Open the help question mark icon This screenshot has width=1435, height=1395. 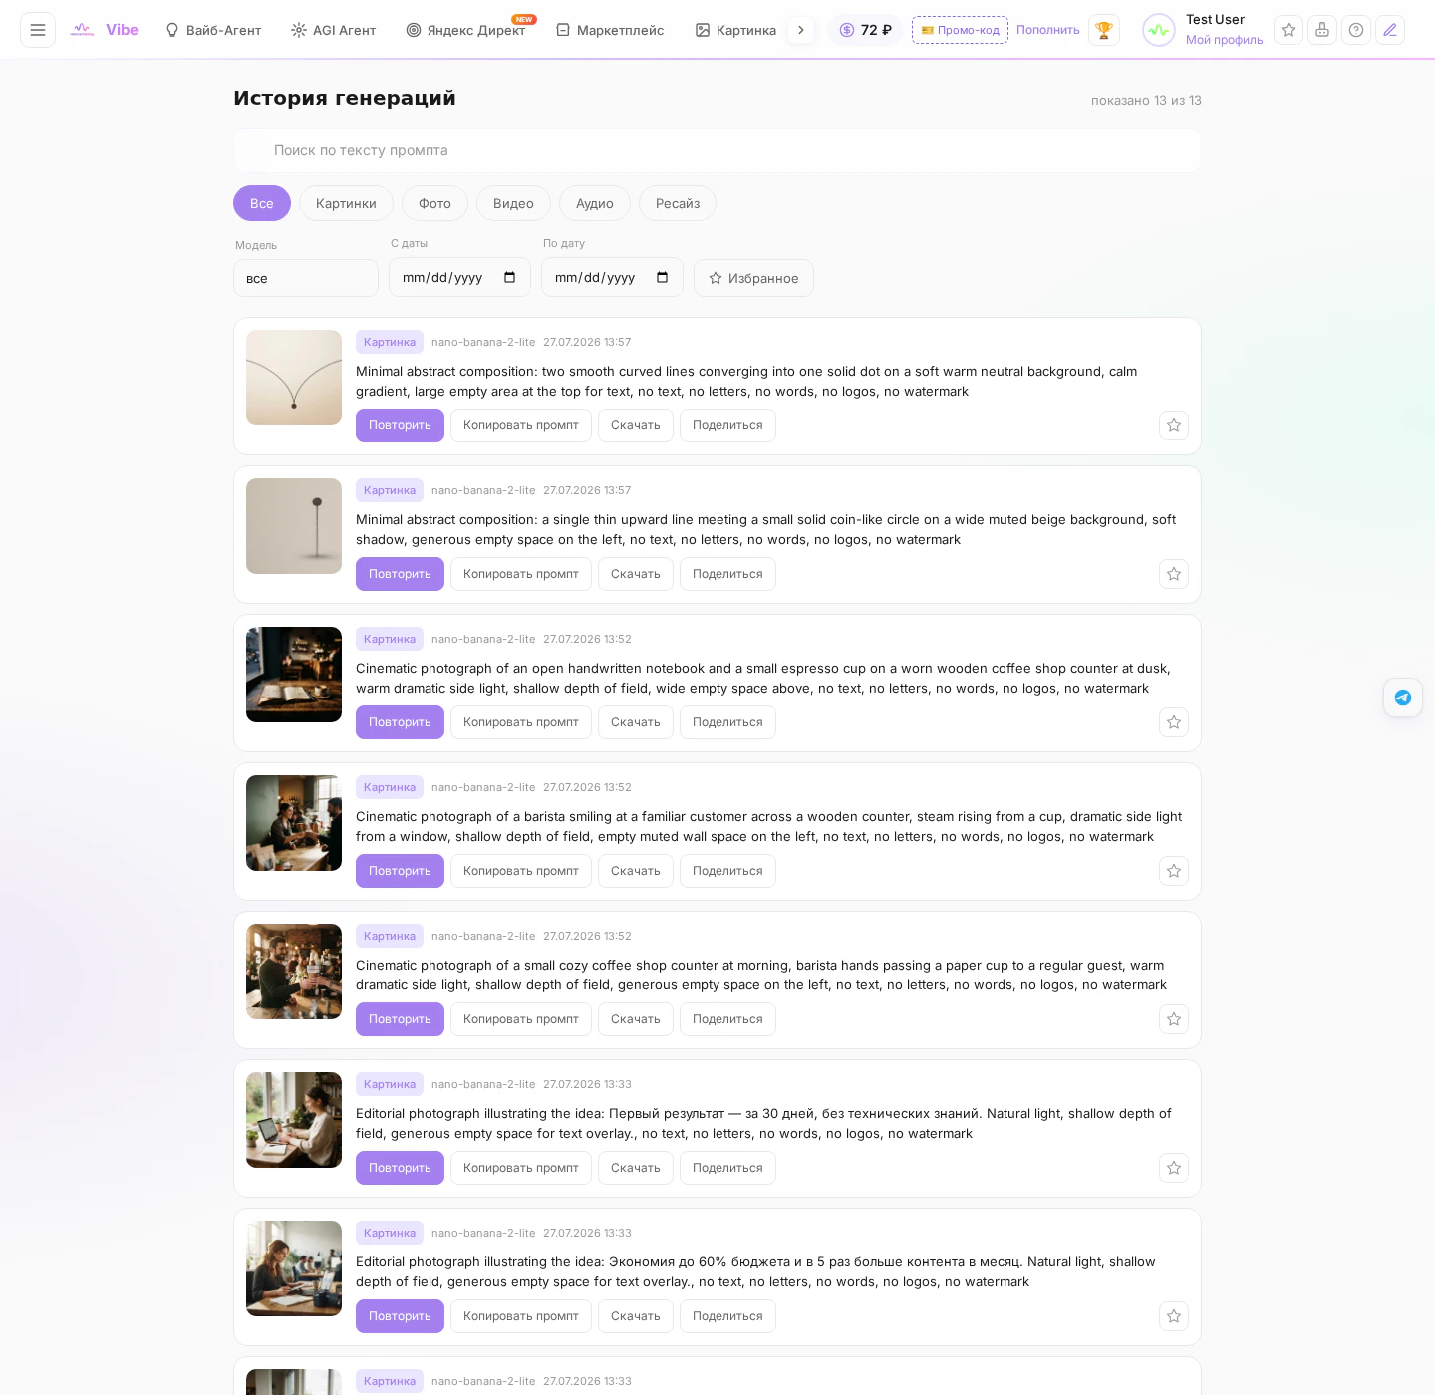coord(1356,30)
